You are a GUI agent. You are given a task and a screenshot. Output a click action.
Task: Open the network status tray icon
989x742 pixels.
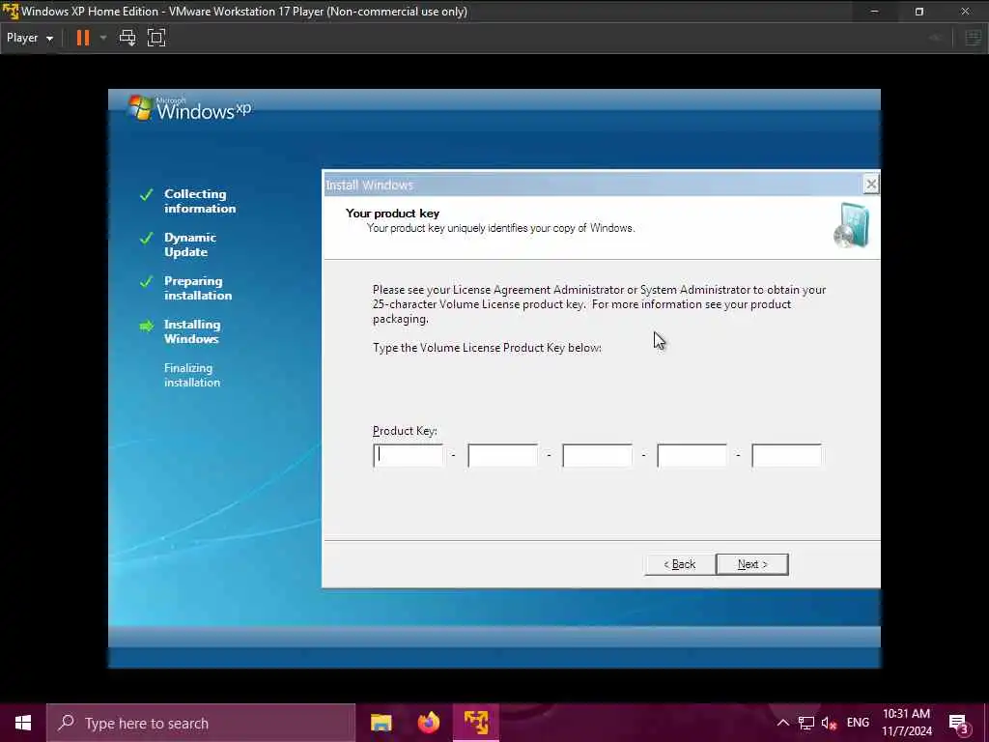(x=806, y=723)
